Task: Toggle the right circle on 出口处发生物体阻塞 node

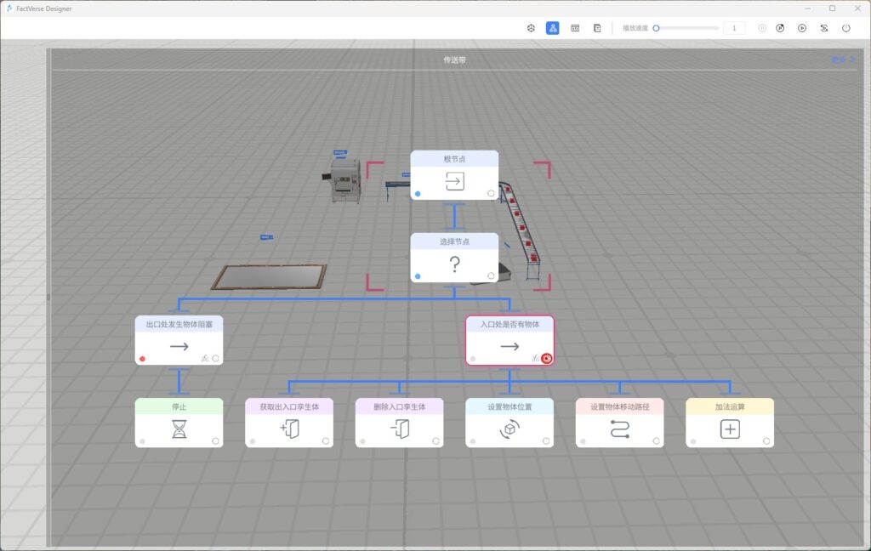Action: coord(216,359)
